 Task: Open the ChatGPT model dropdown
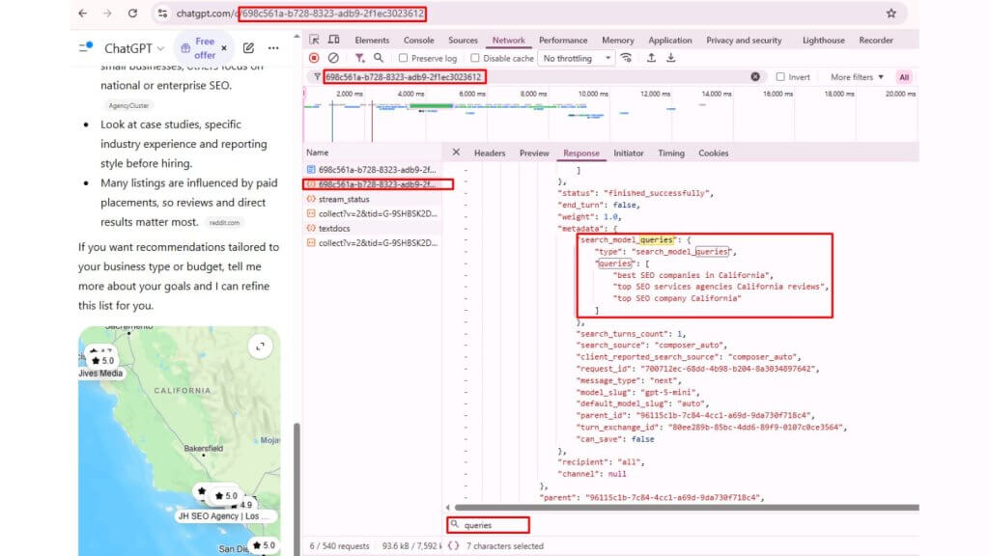(x=134, y=48)
